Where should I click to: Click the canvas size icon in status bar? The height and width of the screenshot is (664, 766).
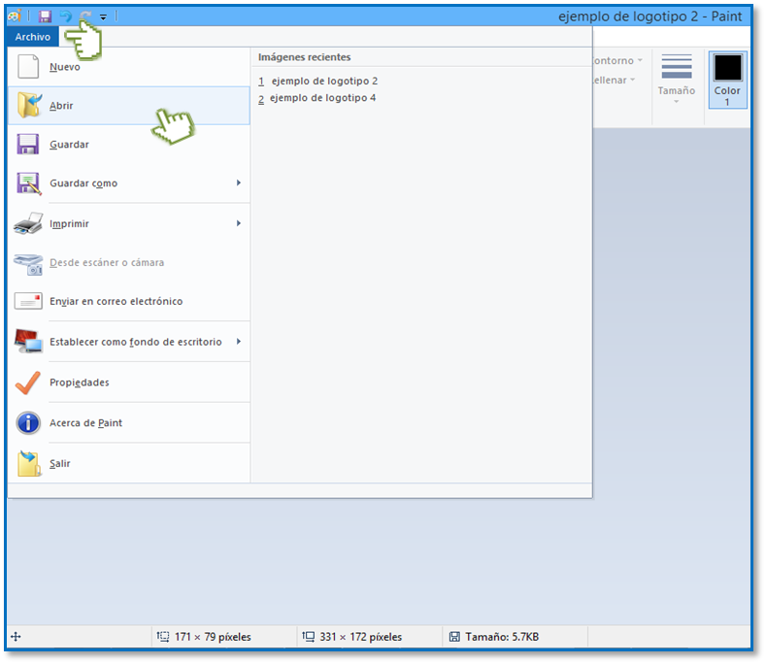tap(309, 637)
